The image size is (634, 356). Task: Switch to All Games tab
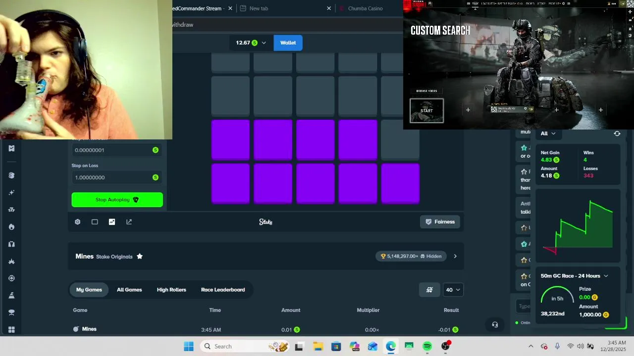[129, 290]
